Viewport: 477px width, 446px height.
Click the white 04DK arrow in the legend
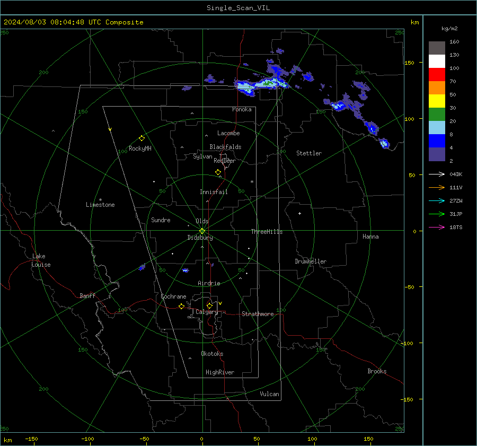click(437, 174)
